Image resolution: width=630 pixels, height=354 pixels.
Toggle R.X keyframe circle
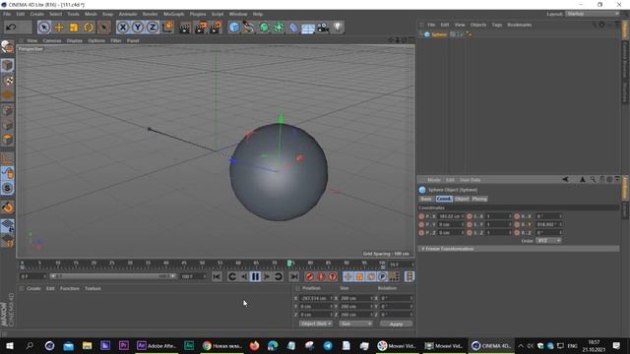click(x=517, y=216)
